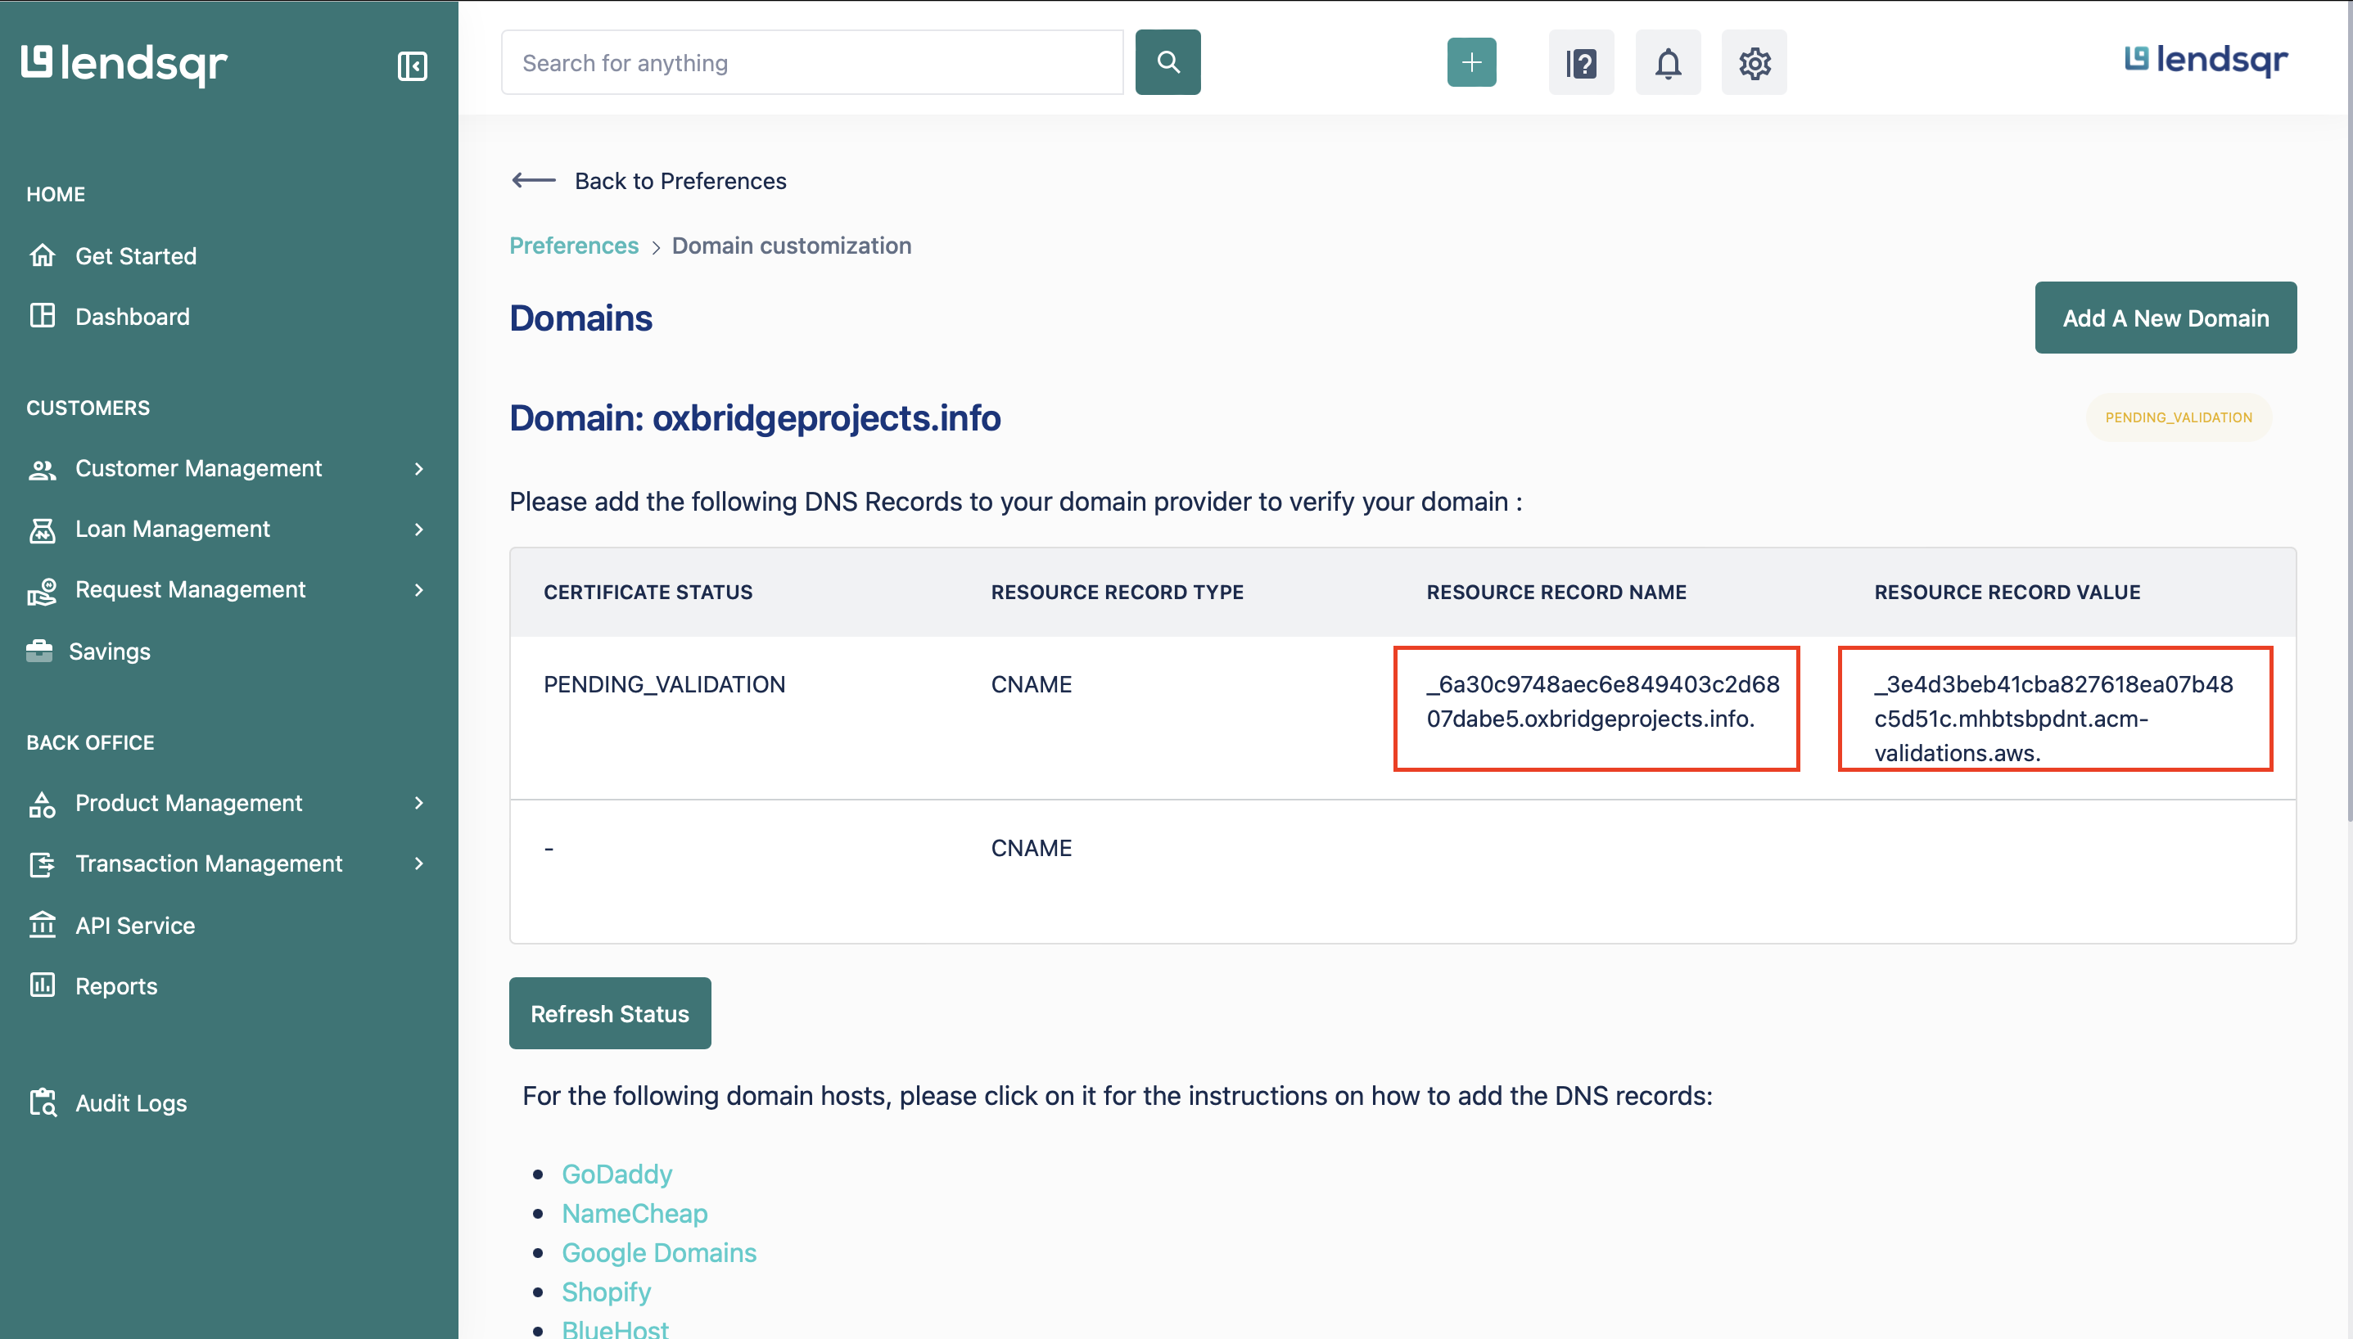
Task: Open the GoDaddy instructions link
Action: [x=616, y=1174]
